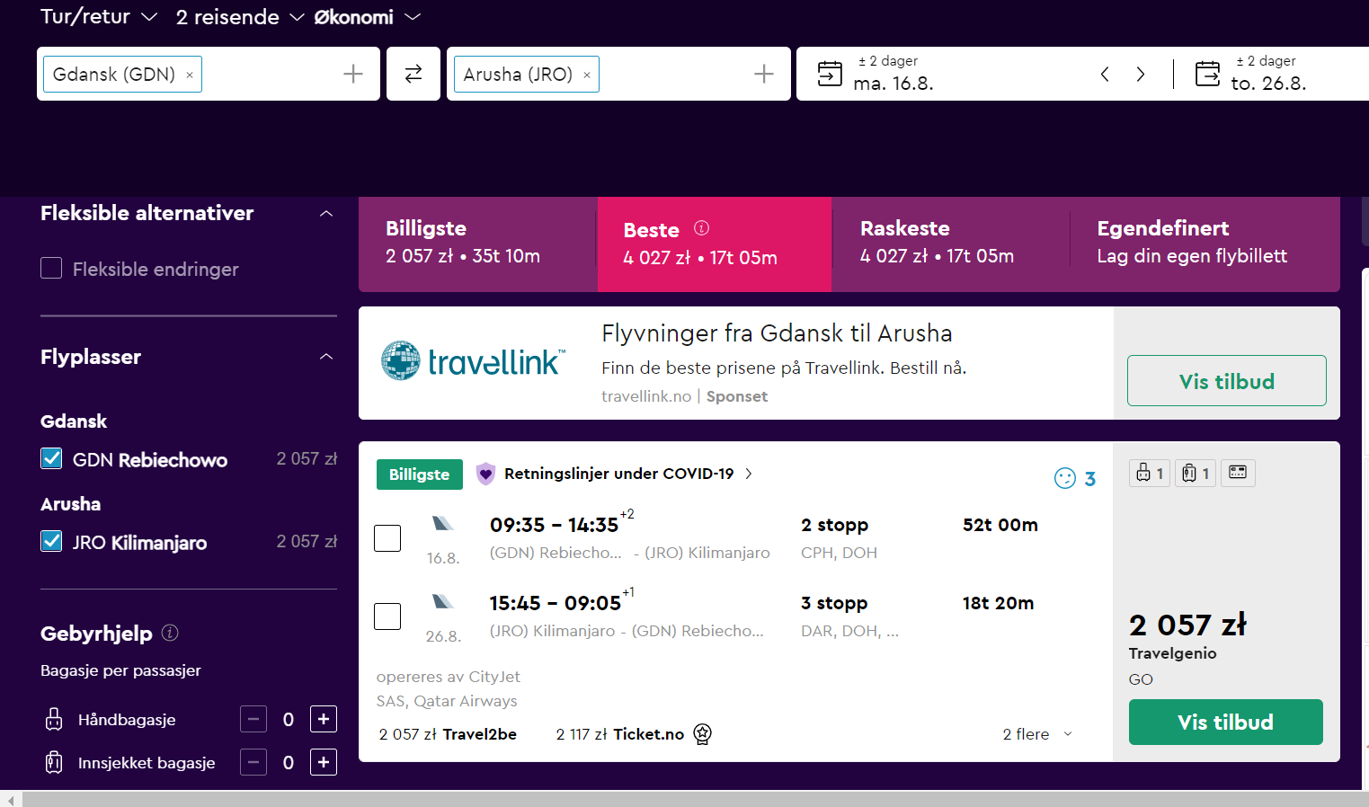Open Tur/retur trip type dropdown
Viewport: 1369px width, 807px height.
99,16
